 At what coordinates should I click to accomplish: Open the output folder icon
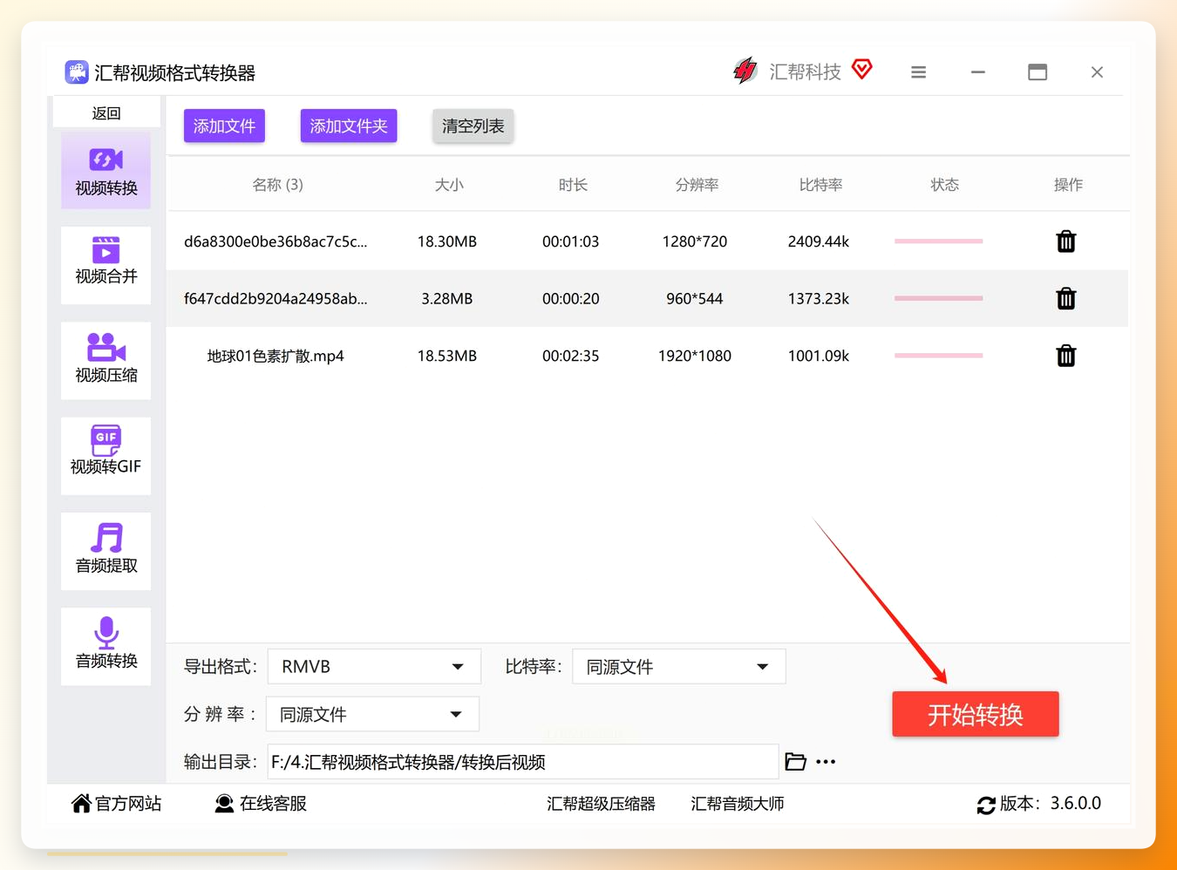coord(795,762)
